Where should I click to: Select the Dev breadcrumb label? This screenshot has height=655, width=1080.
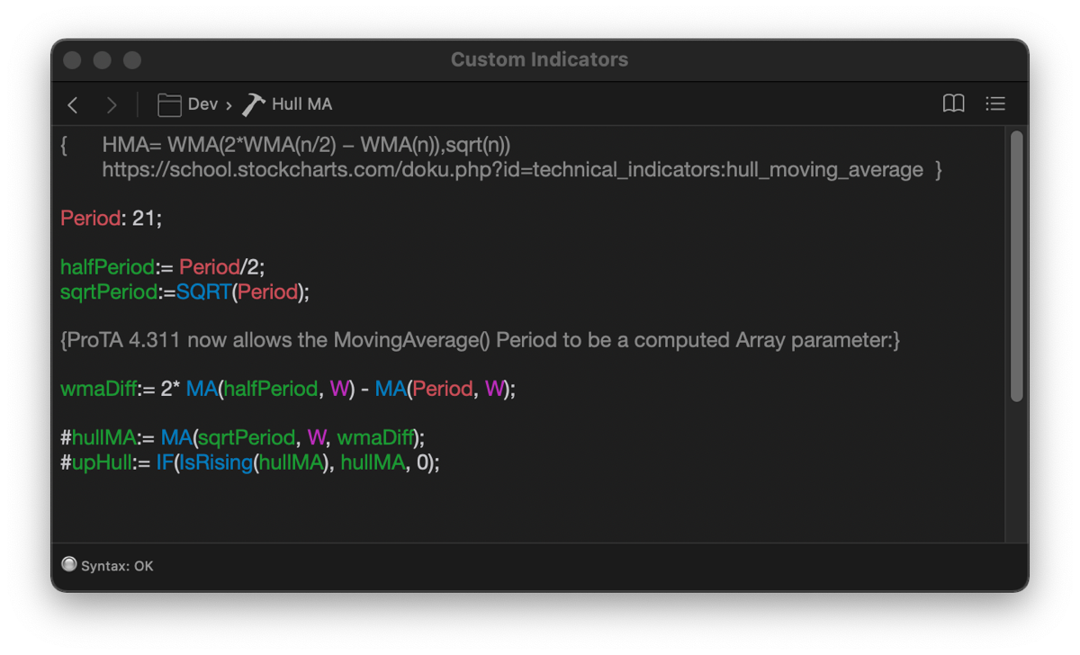coord(202,104)
